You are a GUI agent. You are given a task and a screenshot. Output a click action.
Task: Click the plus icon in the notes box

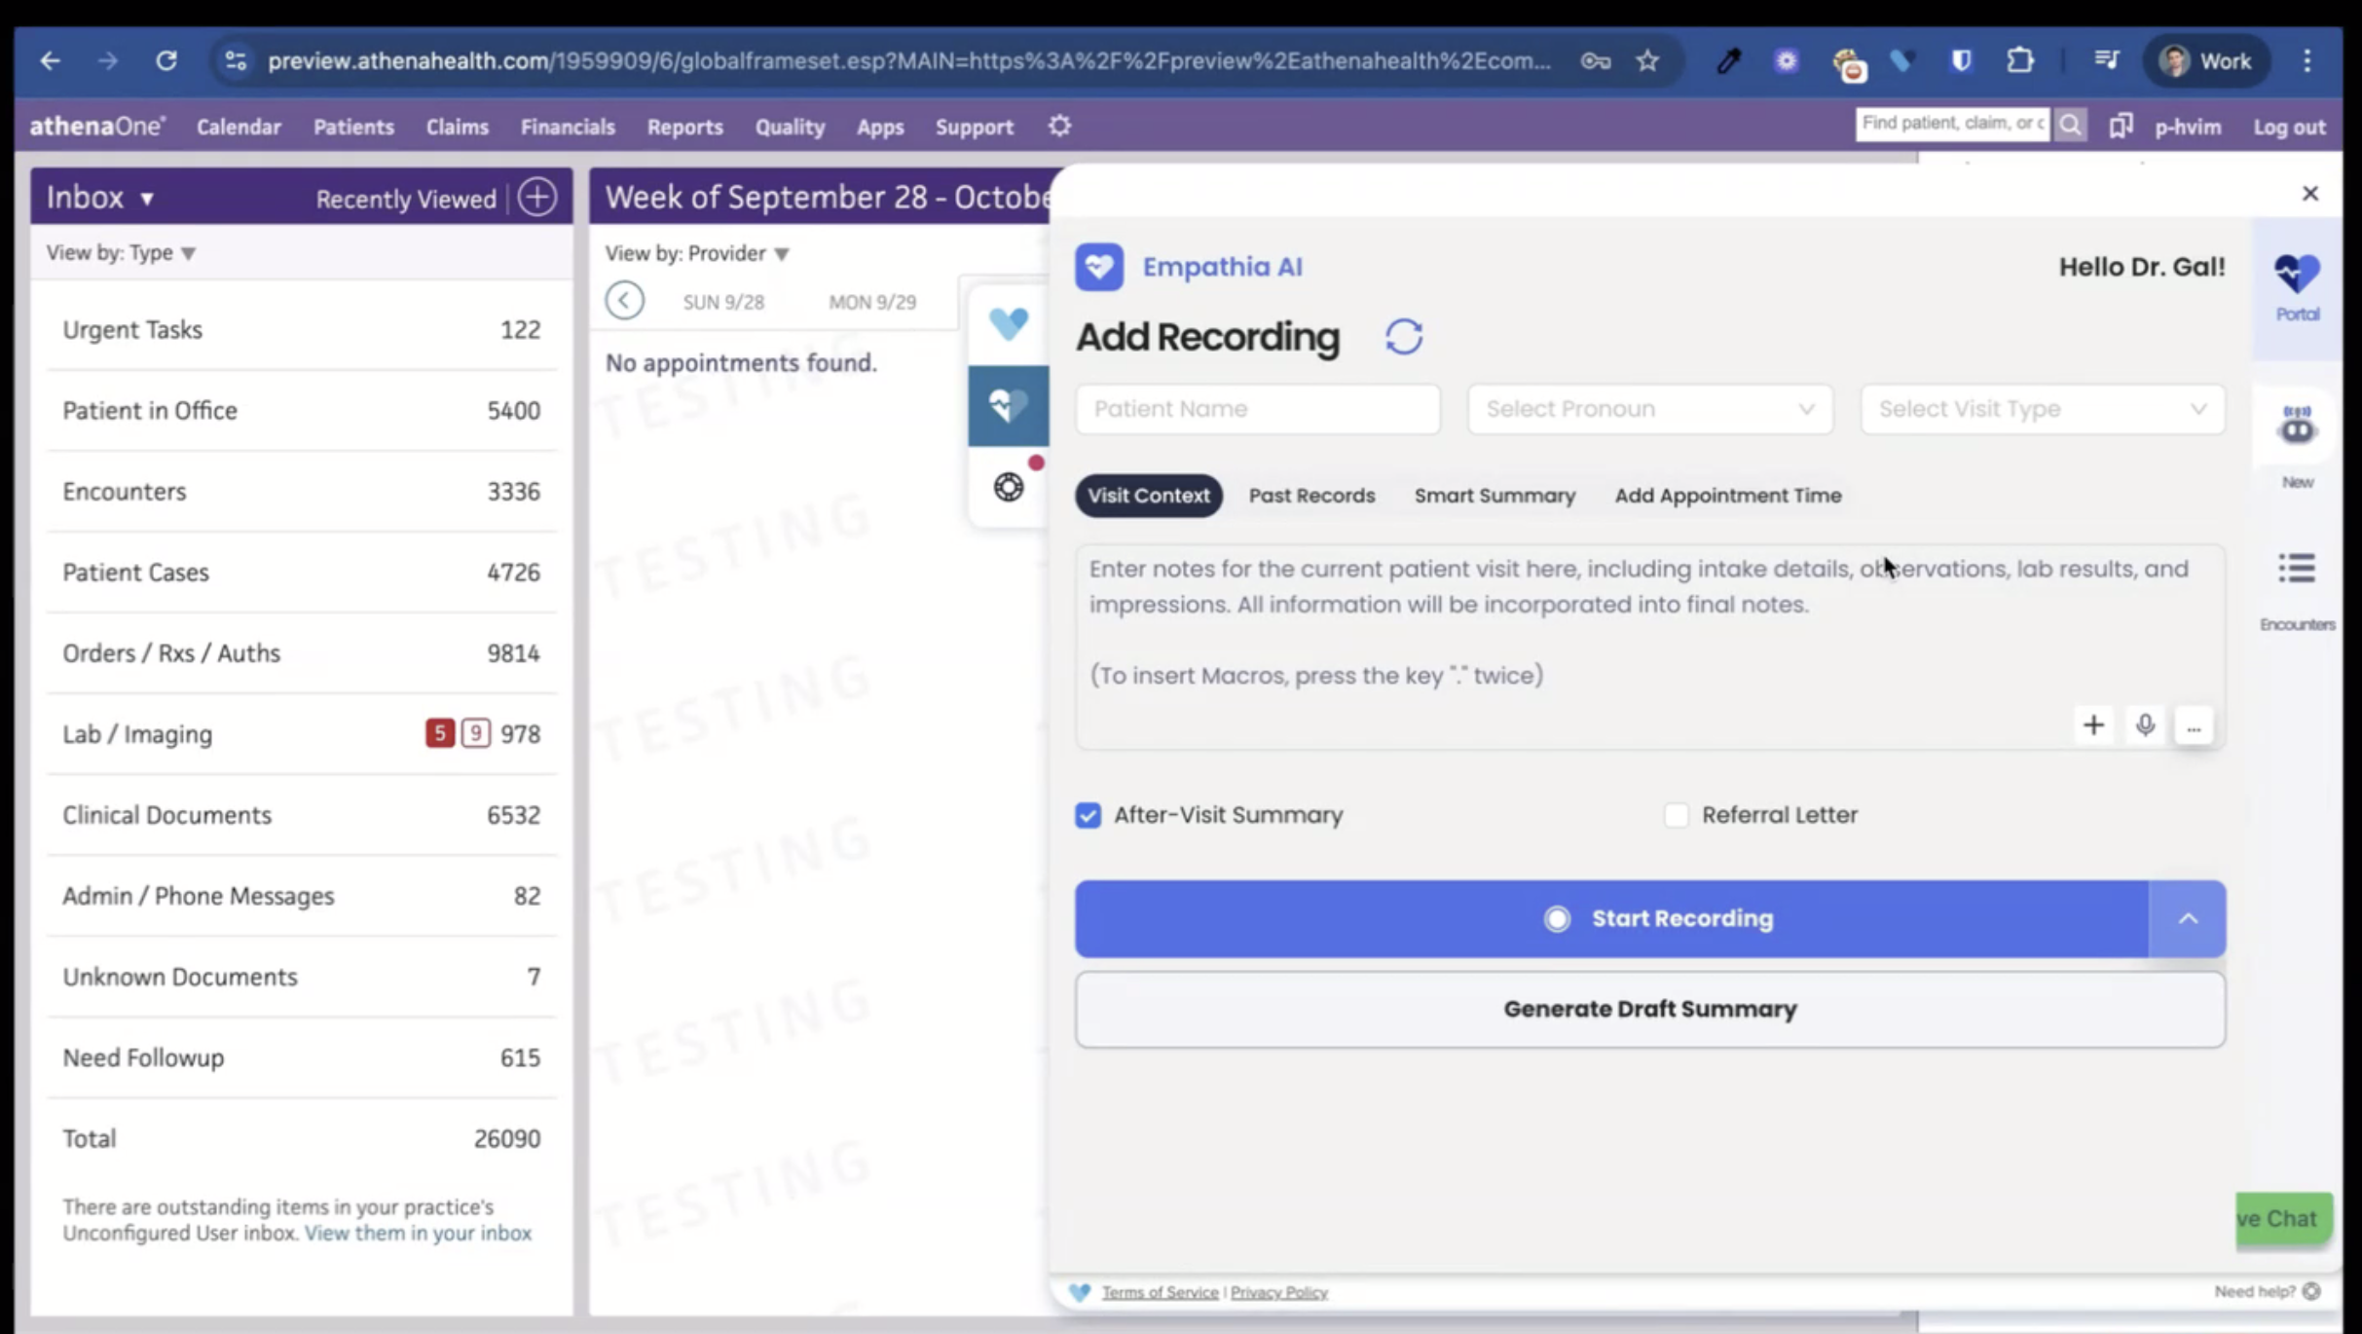[2093, 725]
